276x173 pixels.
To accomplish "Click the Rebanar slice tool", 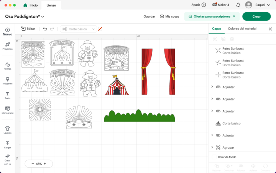I will (216, 167).
